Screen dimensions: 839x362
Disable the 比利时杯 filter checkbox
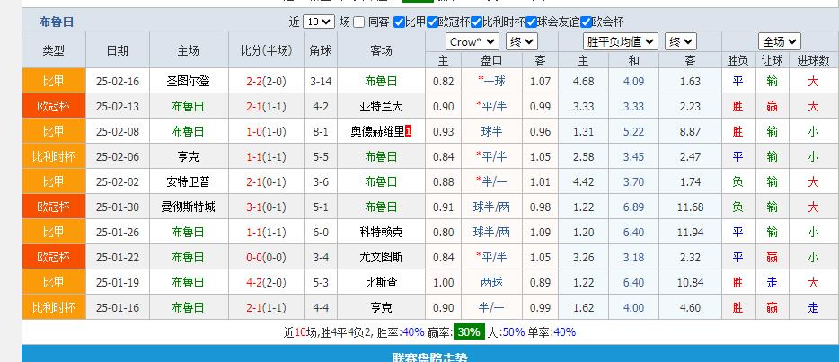click(x=477, y=22)
